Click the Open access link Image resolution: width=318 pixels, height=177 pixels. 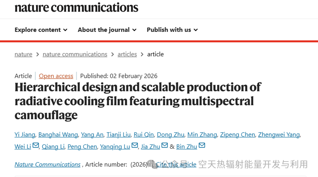pyautogui.click(x=56, y=76)
